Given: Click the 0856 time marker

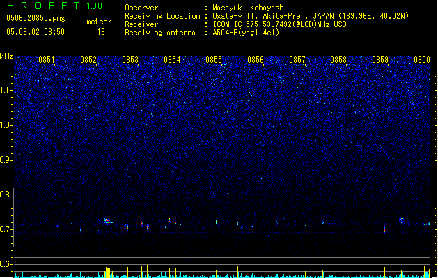Looking at the screenshot, I should tap(256, 60).
